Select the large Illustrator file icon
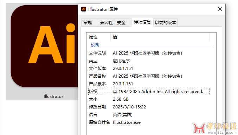This screenshot has height=135, width=238. coord(44,46)
